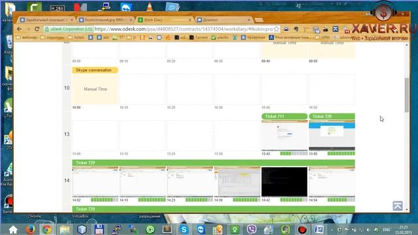Click the activity meter beside 14:02
This screenshot has height=235, width=418.
(x=104, y=200)
